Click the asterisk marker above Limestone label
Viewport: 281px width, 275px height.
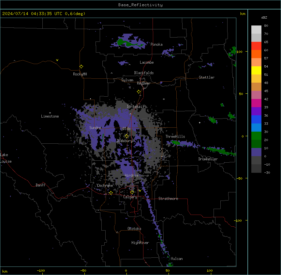50,113
